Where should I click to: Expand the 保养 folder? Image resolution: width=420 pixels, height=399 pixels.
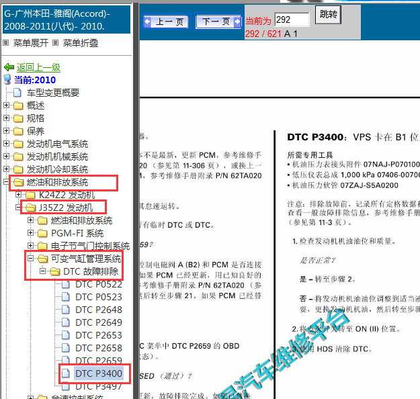pos(6,131)
